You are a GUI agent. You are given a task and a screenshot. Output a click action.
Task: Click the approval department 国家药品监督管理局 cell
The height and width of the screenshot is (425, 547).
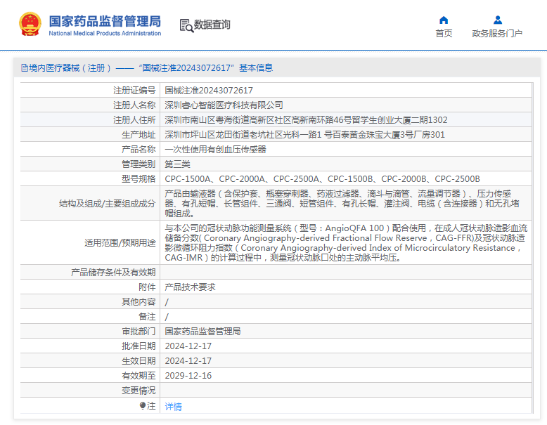click(202, 332)
